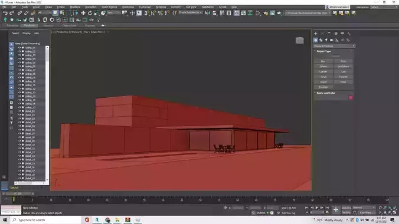Choose the Select Object tool
Image resolution: width=399 pixels, height=224 pixels.
(x=55, y=13)
